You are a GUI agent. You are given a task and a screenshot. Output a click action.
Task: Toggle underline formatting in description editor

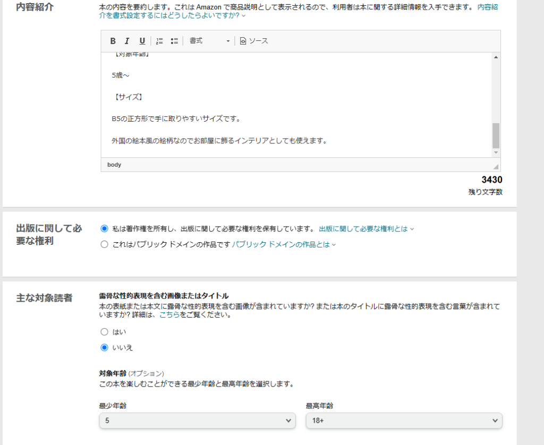142,41
